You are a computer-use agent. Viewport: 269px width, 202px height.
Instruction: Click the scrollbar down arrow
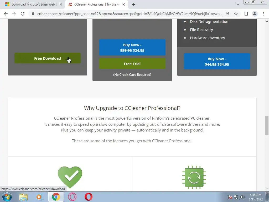tap(267, 189)
